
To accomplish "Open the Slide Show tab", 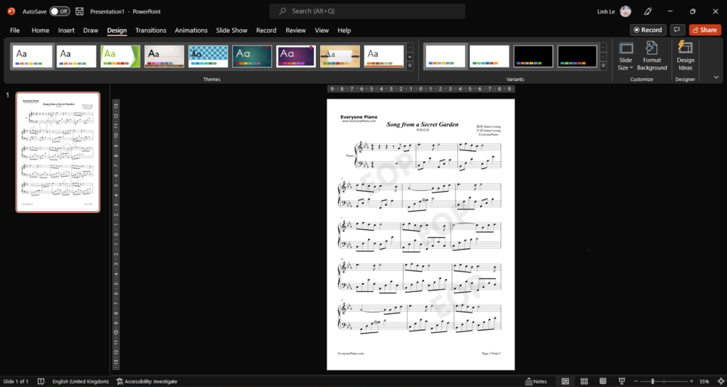I will [x=232, y=30].
